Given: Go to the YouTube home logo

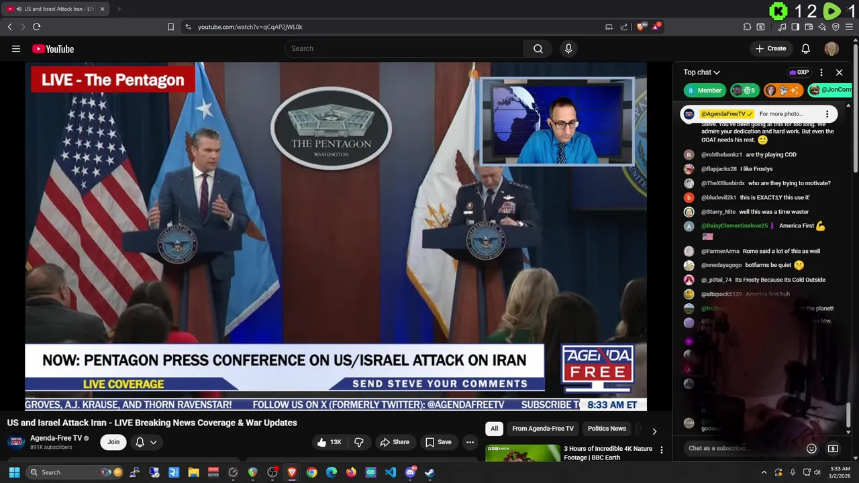Looking at the screenshot, I should pyautogui.click(x=53, y=49).
